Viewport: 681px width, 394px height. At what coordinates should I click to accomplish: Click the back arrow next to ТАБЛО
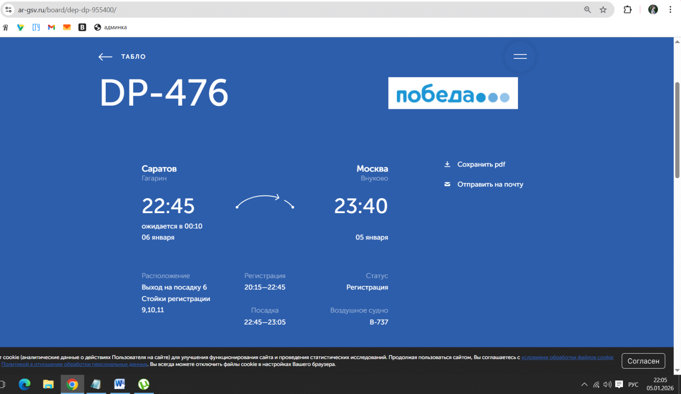tap(105, 57)
